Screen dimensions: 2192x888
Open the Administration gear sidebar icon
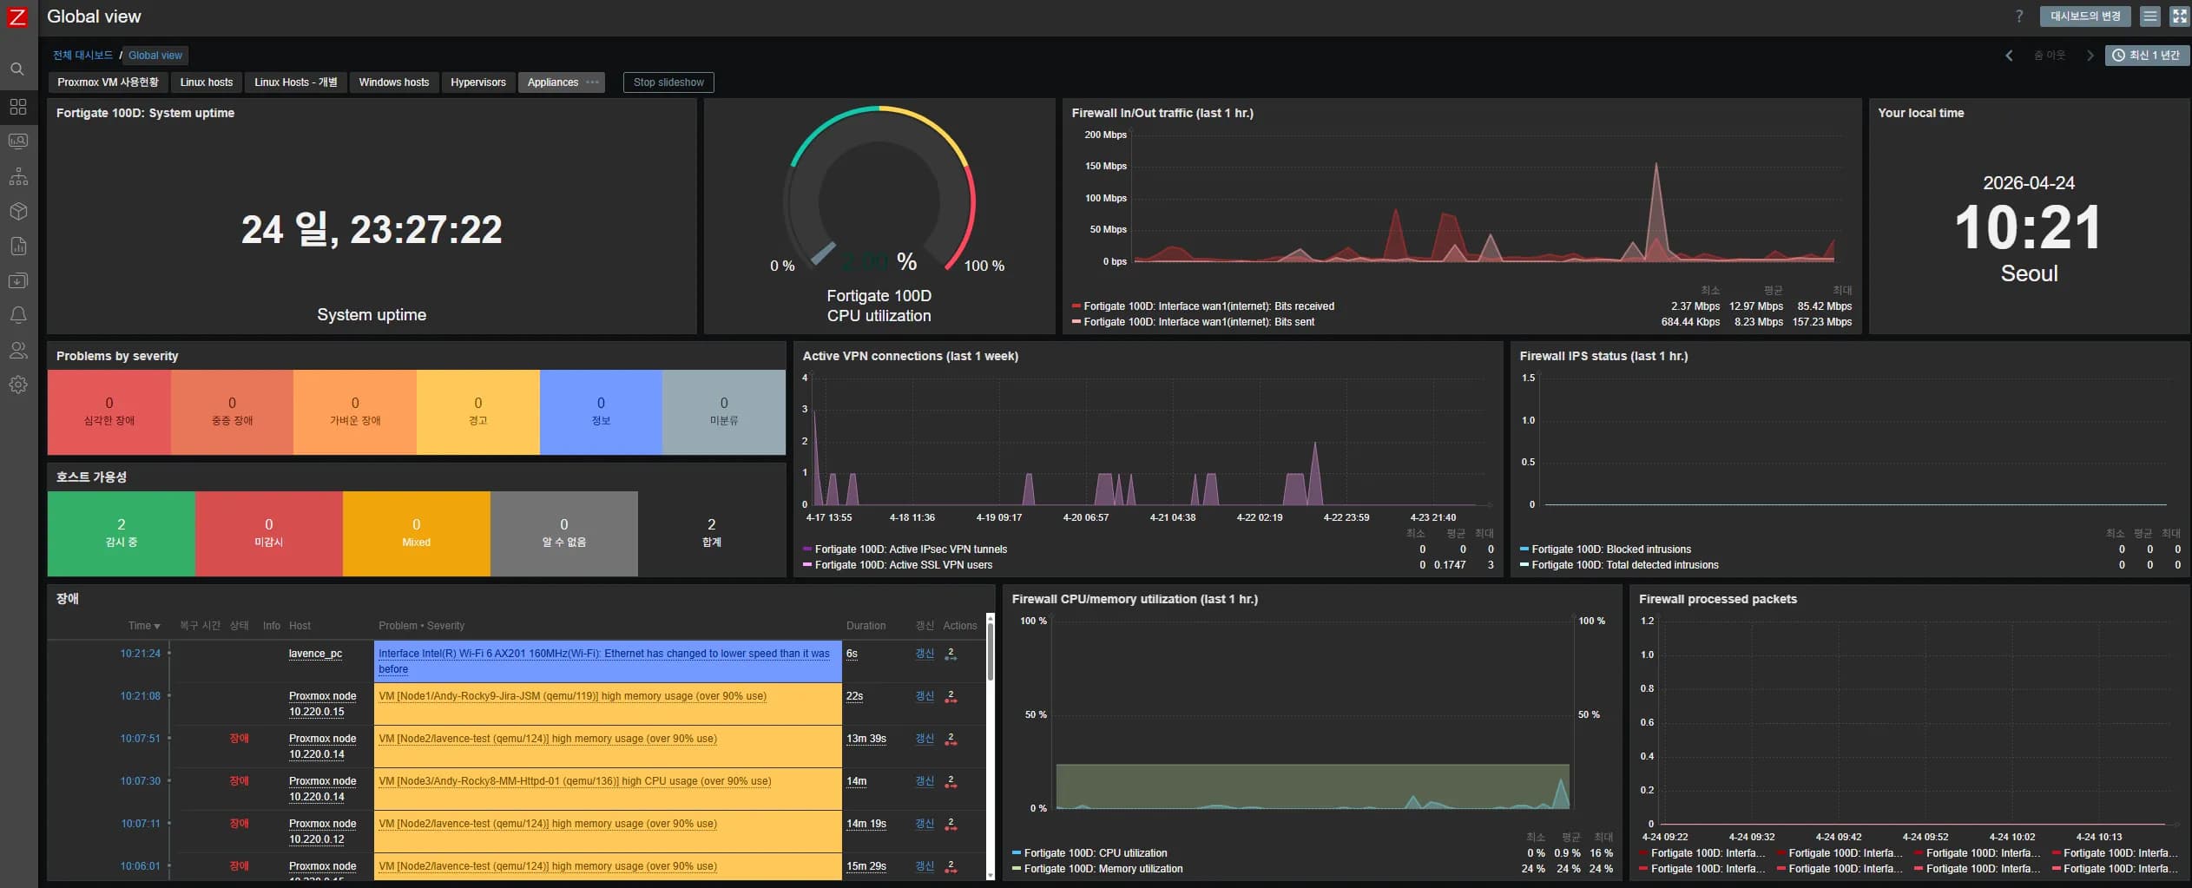[17, 385]
